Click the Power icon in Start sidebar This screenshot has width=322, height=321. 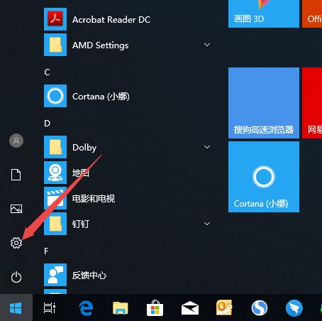(16, 277)
